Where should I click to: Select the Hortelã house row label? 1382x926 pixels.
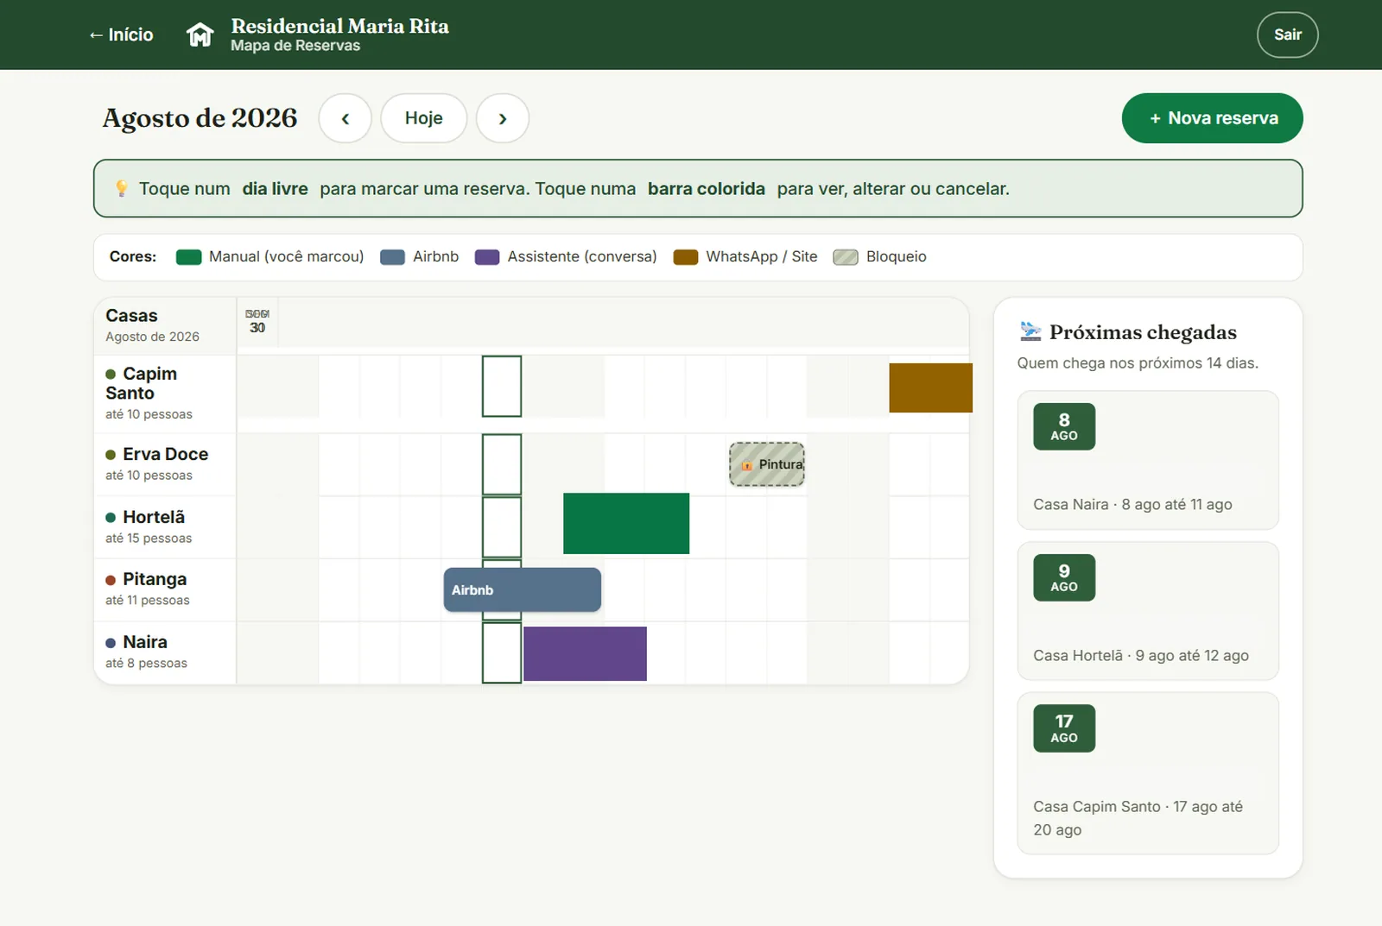pyautogui.click(x=165, y=527)
